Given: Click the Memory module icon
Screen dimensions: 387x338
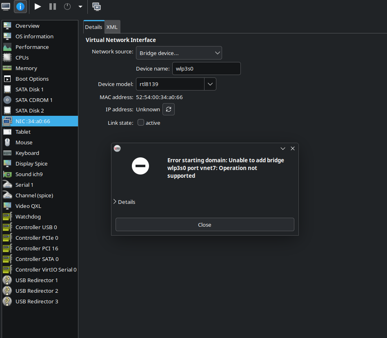Looking at the screenshot, I should 7,68.
